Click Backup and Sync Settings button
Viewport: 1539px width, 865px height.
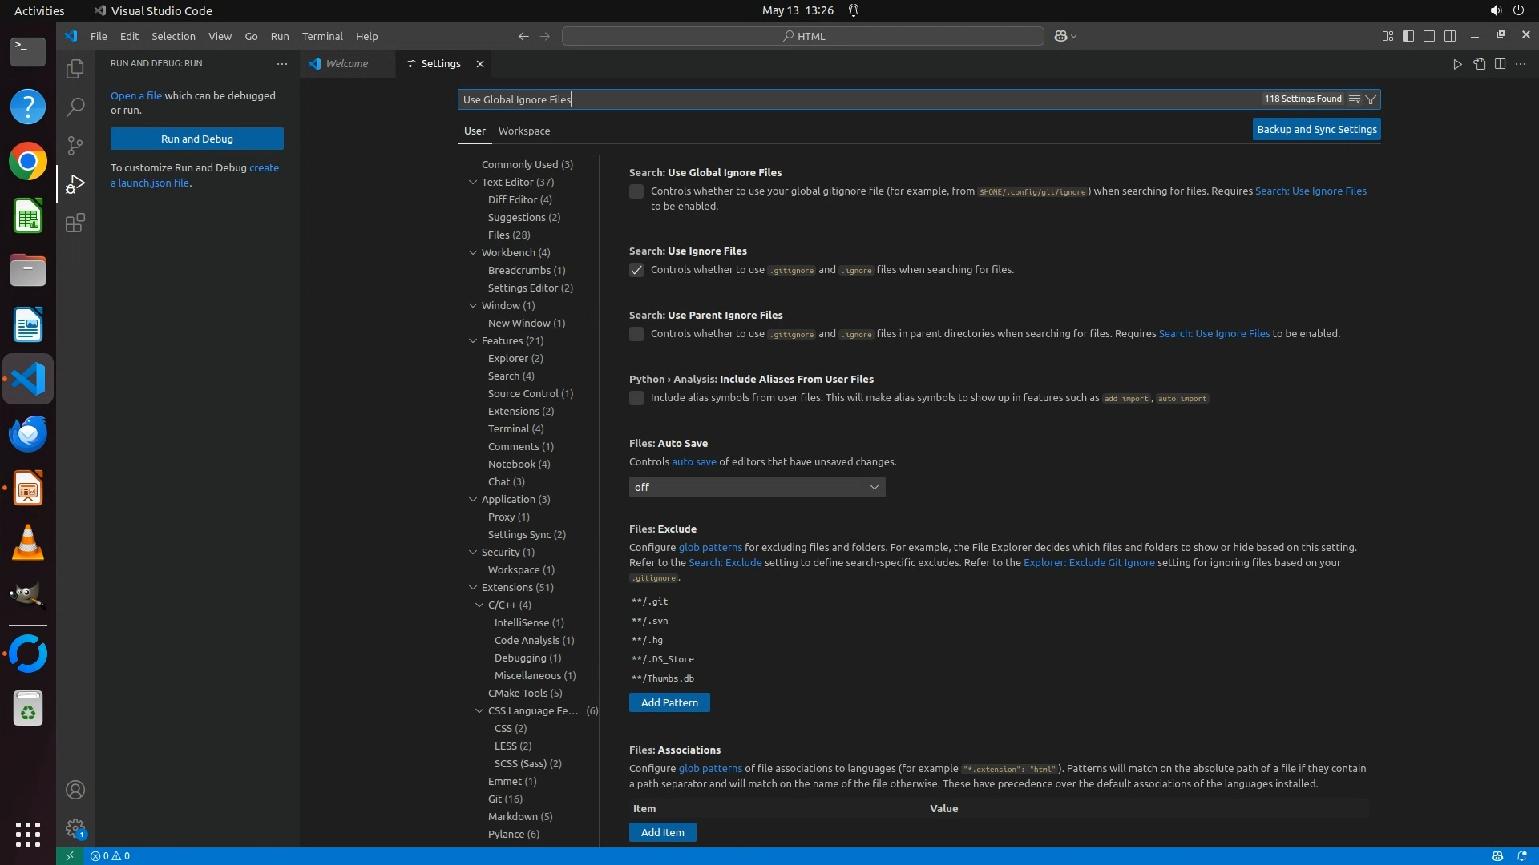1316,129
